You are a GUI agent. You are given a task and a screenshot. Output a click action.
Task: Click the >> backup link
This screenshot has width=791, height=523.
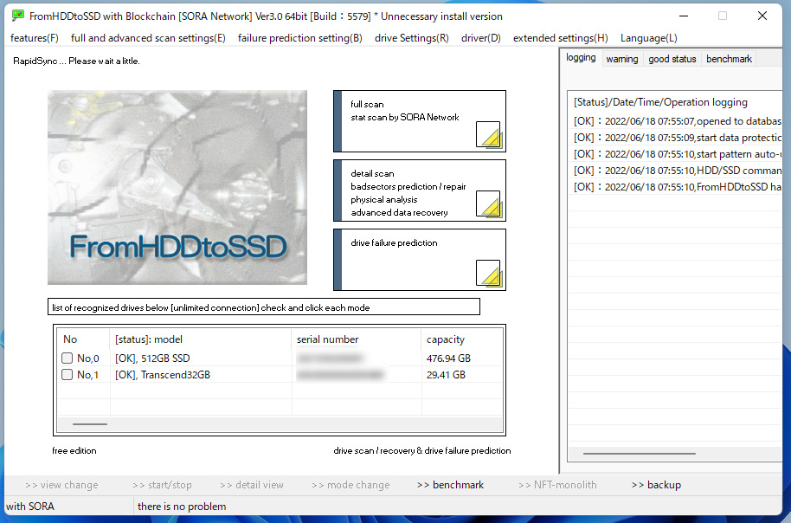(656, 485)
